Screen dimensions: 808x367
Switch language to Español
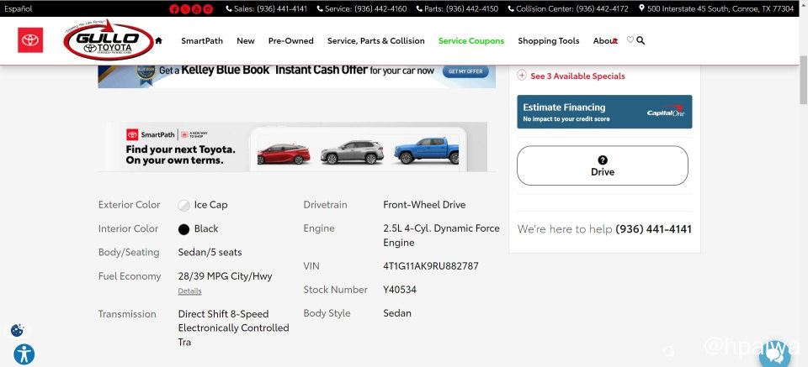coord(19,8)
